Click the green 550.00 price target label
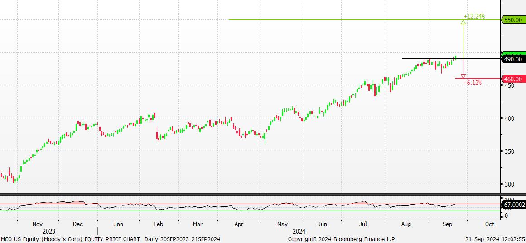This screenshot has height=243, width=526. 513,20
